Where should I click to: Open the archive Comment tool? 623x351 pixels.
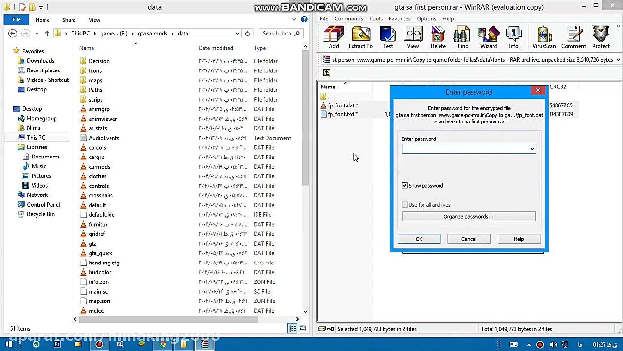573,38
